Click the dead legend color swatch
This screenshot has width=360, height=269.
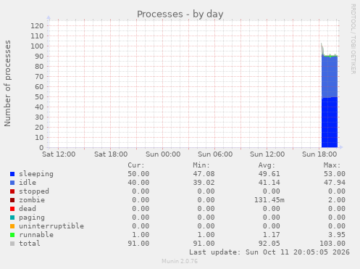(12, 209)
